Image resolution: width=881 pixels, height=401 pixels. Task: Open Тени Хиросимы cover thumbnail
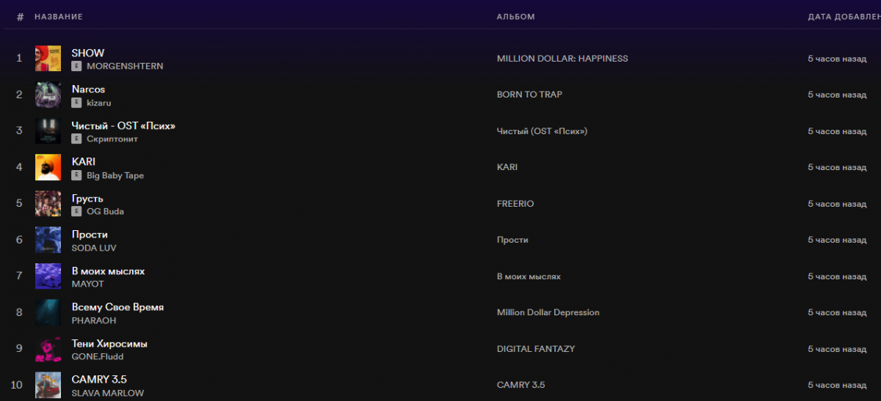click(48, 349)
